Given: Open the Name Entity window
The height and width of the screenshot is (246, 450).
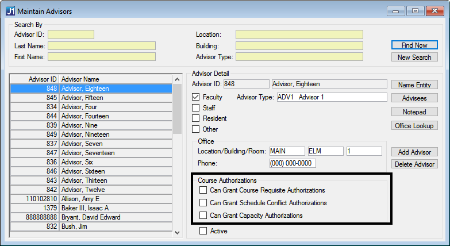Looking at the screenshot, I should click(414, 85).
